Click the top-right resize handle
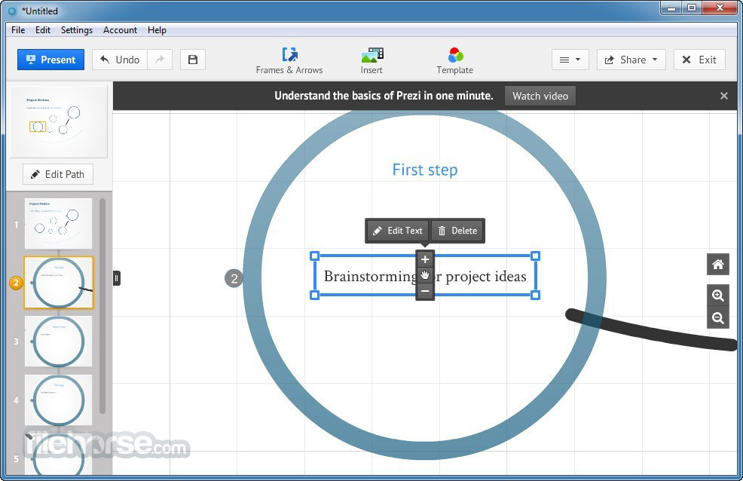Image resolution: width=743 pixels, height=481 pixels. click(536, 256)
